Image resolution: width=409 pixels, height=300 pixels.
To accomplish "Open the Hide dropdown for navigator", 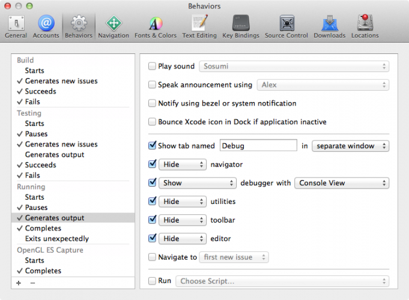I will (x=183, y=164).
